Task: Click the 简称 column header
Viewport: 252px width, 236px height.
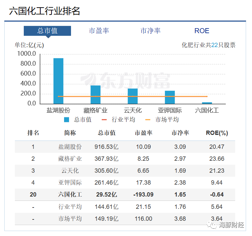Action: (70, 133)
